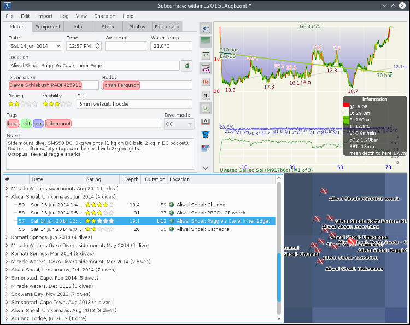Toggle the O₂ partial pressure graph
410x325 pixels.
[206, 108]
